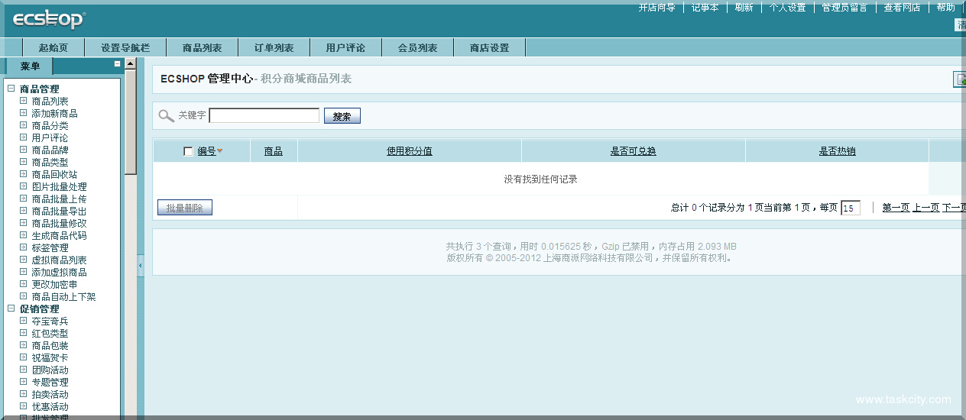This screenshot has height=420, width=966.
Task: Open the 开店向导 link
Action: [656, 8]
